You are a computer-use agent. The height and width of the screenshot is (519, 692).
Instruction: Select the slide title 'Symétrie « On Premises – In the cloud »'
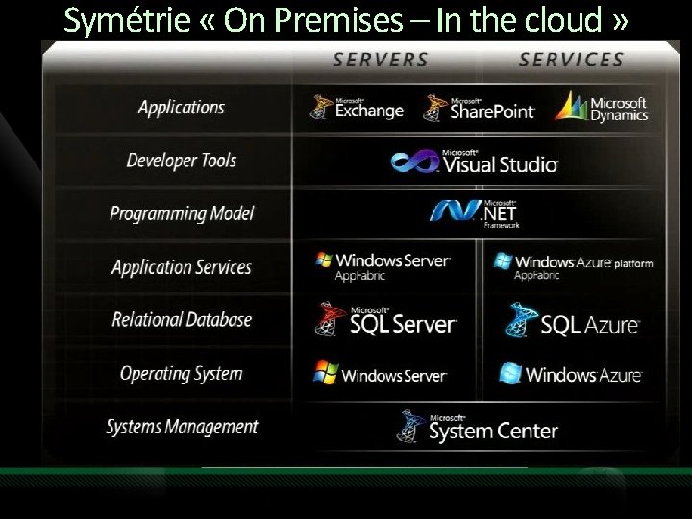pyautogui.click(x=346, y=19)
